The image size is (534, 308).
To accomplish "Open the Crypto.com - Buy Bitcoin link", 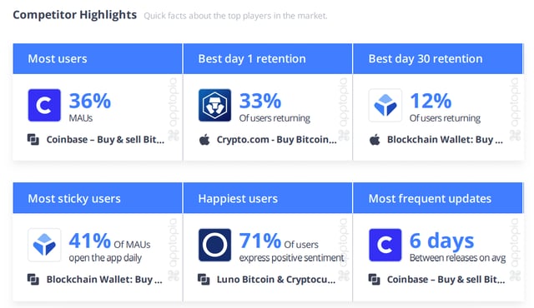I will click(x=276, y=140).
